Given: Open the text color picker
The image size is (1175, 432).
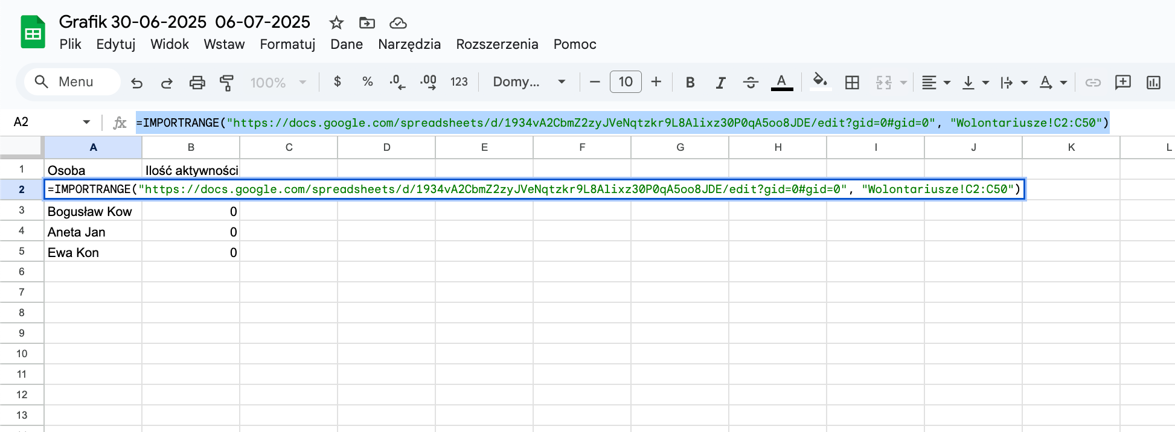Looking at the screenshot, I should pos(781,82).
